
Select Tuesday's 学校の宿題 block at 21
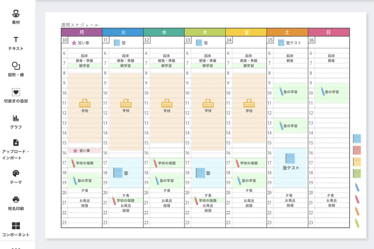click(126, 201)
